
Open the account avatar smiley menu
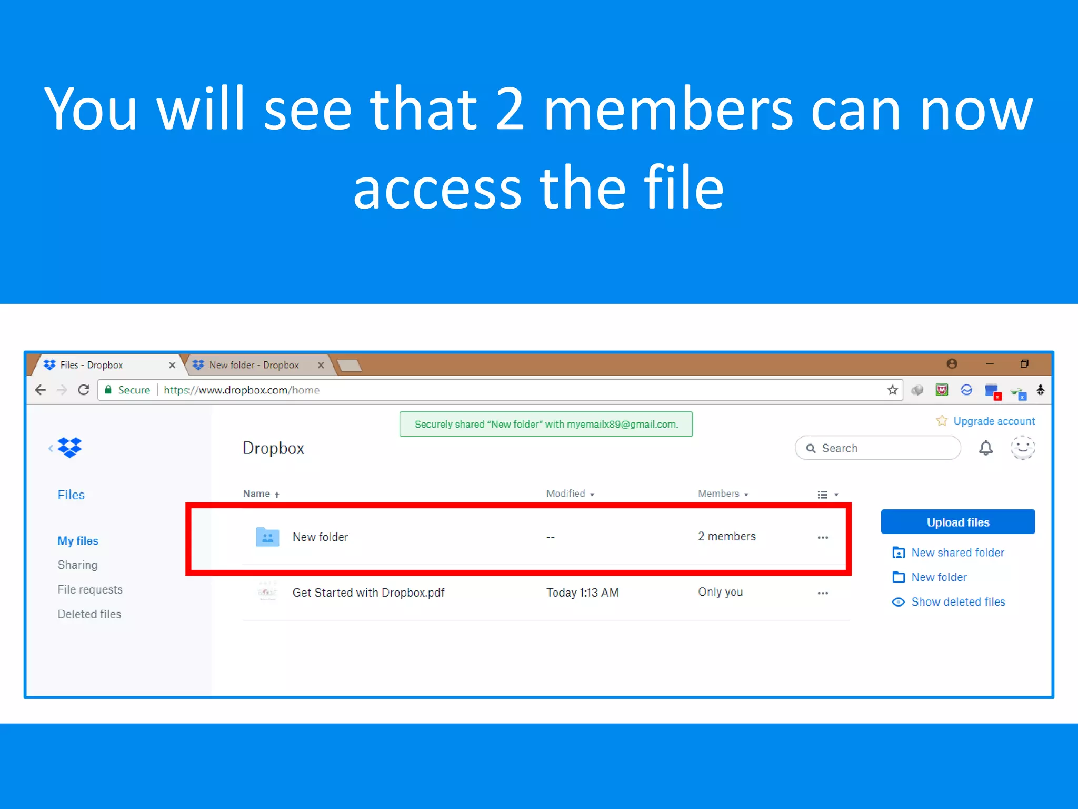pyautogui.click(x=1023, y=448)
